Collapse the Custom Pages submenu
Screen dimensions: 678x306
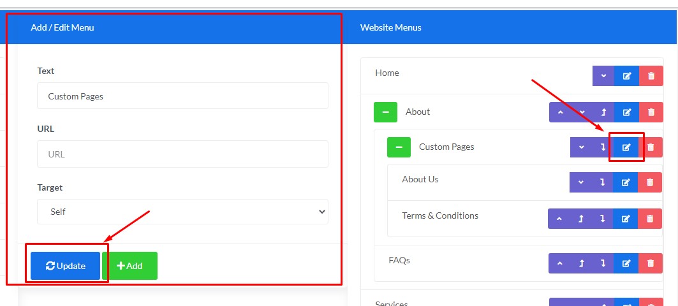(399, 147)
